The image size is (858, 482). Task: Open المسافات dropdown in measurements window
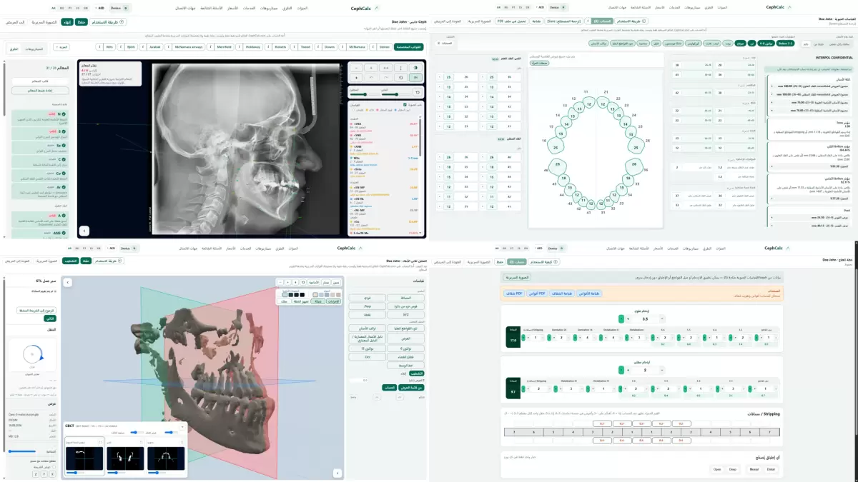pyautogui.click(x=445, y=43)
